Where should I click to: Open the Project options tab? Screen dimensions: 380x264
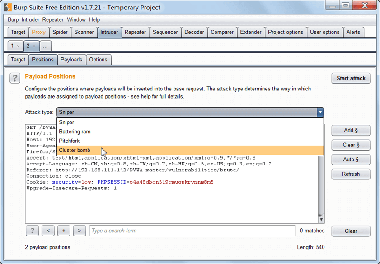tap(286, 32)
